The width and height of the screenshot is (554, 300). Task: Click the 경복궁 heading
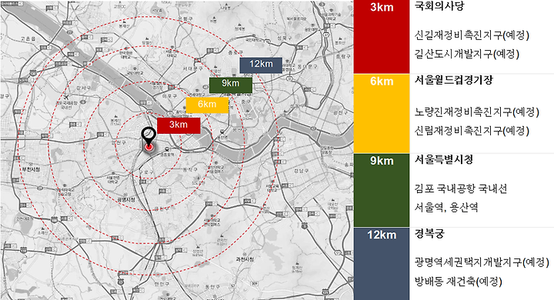[x=429, y=234]
